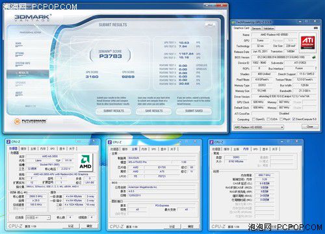Click the Futuremark Corporation logo

tap(30, 121)
